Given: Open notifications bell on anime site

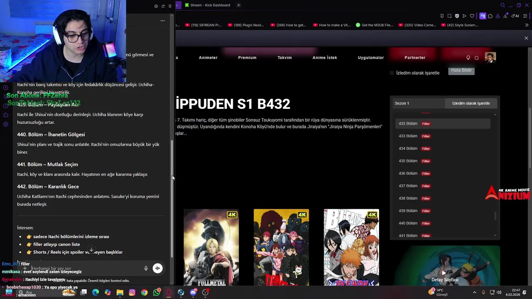Looking at the screenshot, I should pos(468,58).
